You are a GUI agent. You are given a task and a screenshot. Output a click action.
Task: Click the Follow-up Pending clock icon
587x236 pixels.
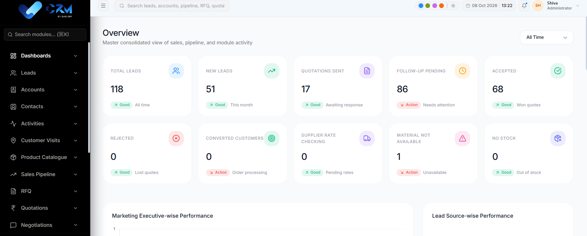point(462,71)
